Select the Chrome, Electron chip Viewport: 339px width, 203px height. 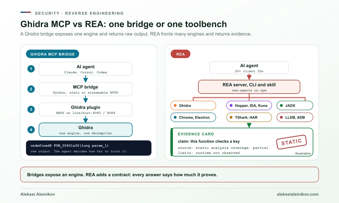(x=193, y=117)
